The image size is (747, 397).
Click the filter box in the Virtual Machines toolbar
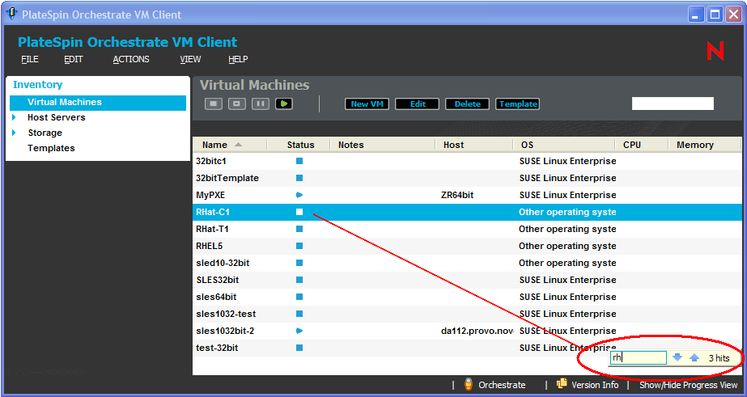point(673,103)
